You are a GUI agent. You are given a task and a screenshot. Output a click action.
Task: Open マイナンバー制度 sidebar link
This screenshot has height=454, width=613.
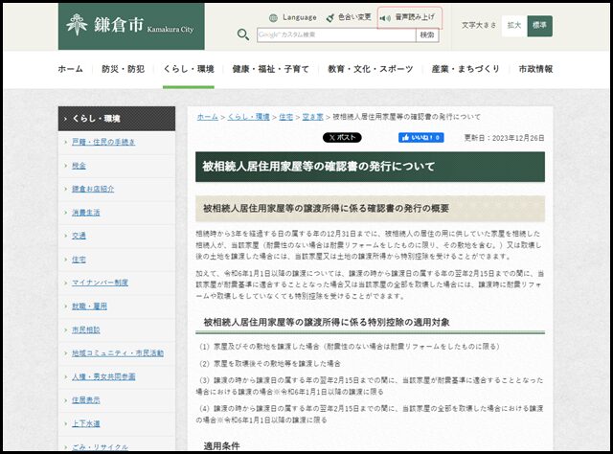point(100,283)
